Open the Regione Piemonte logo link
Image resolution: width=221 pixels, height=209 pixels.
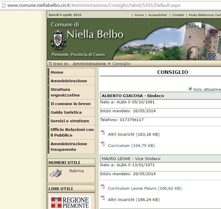(70, 202)
